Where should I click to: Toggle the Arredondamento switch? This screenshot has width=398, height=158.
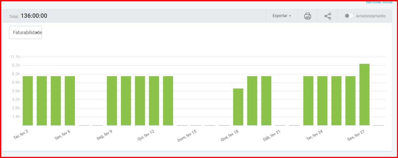coord(349,16)
